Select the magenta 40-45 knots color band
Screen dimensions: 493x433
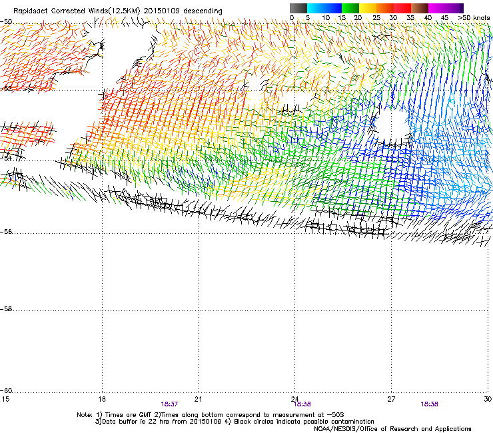437,8
